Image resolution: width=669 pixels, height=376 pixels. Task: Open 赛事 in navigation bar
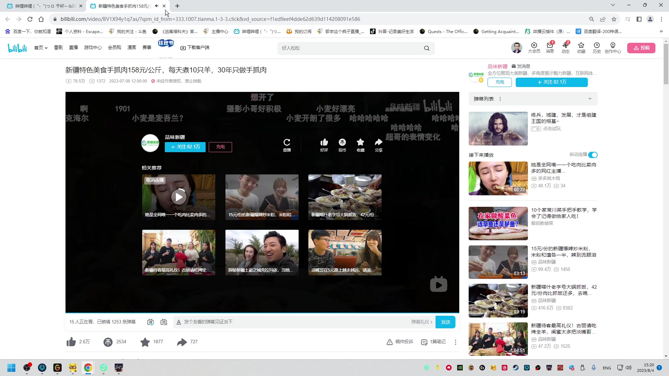[x=147, y=48]
